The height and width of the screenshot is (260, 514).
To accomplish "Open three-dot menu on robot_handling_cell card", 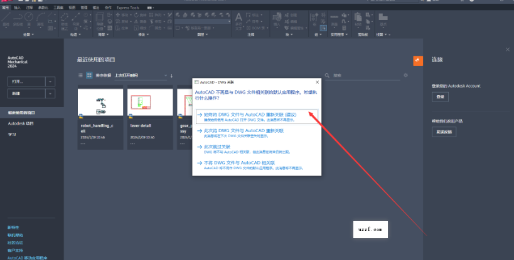I will point(82,143).
